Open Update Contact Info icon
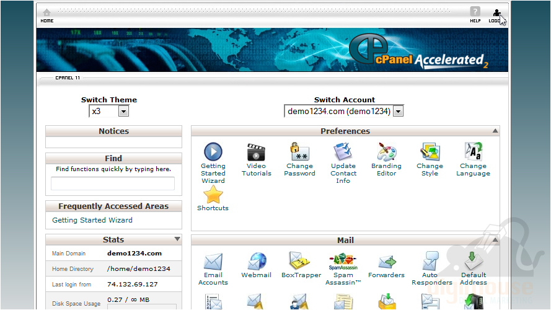Screen dimensions: 551x310 343,152
